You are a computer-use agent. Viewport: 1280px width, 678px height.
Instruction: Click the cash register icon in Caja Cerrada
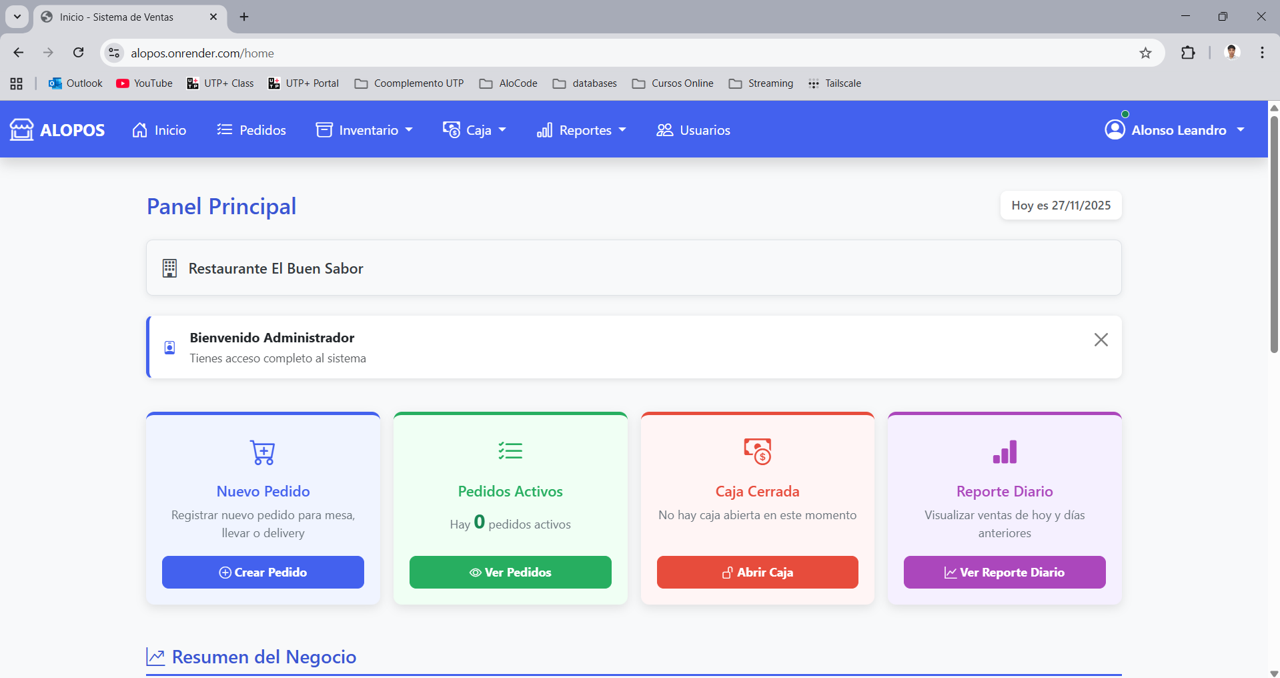tap(757, 452)
